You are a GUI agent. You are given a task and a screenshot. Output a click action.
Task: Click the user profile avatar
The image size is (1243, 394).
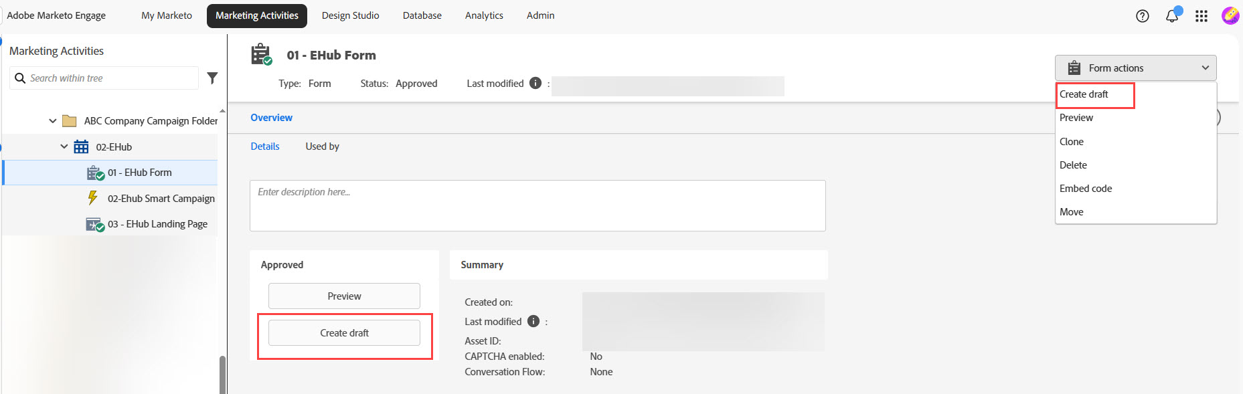[x=1230, y=15]
